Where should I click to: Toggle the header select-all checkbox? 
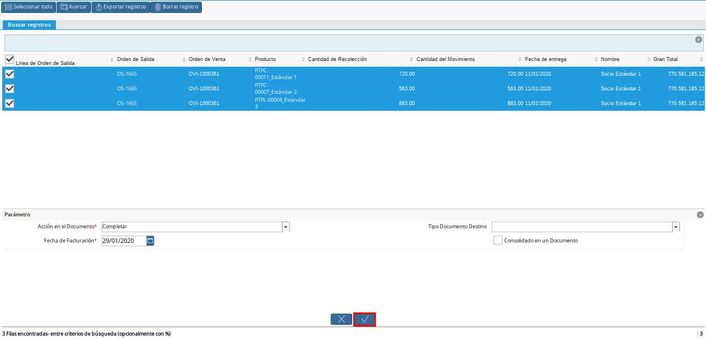(x=10, y=59)
